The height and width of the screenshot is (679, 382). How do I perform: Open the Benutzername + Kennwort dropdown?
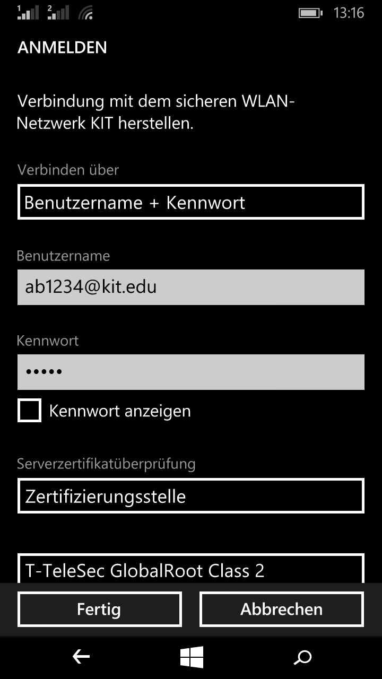191,202
